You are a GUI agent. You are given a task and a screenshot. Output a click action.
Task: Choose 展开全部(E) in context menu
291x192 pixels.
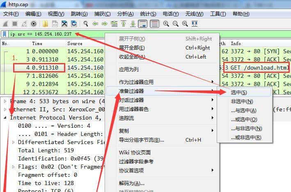(x=162, y=48)
